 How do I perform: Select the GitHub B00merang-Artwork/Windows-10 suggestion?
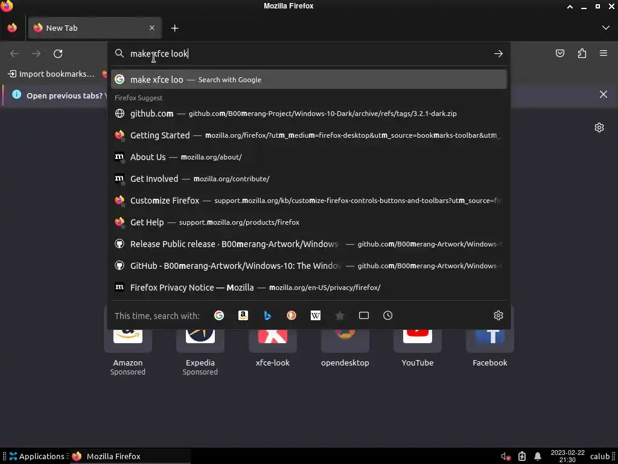[x=308, y=266]
